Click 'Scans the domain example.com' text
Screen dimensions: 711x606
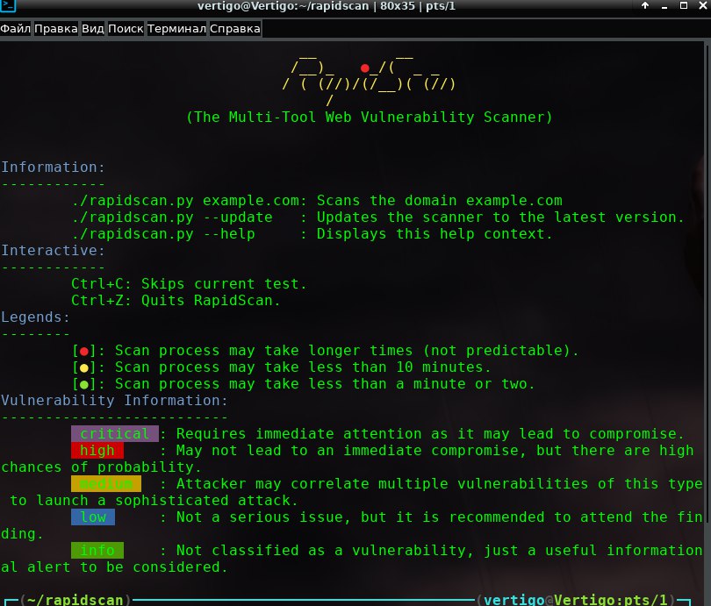440,201
